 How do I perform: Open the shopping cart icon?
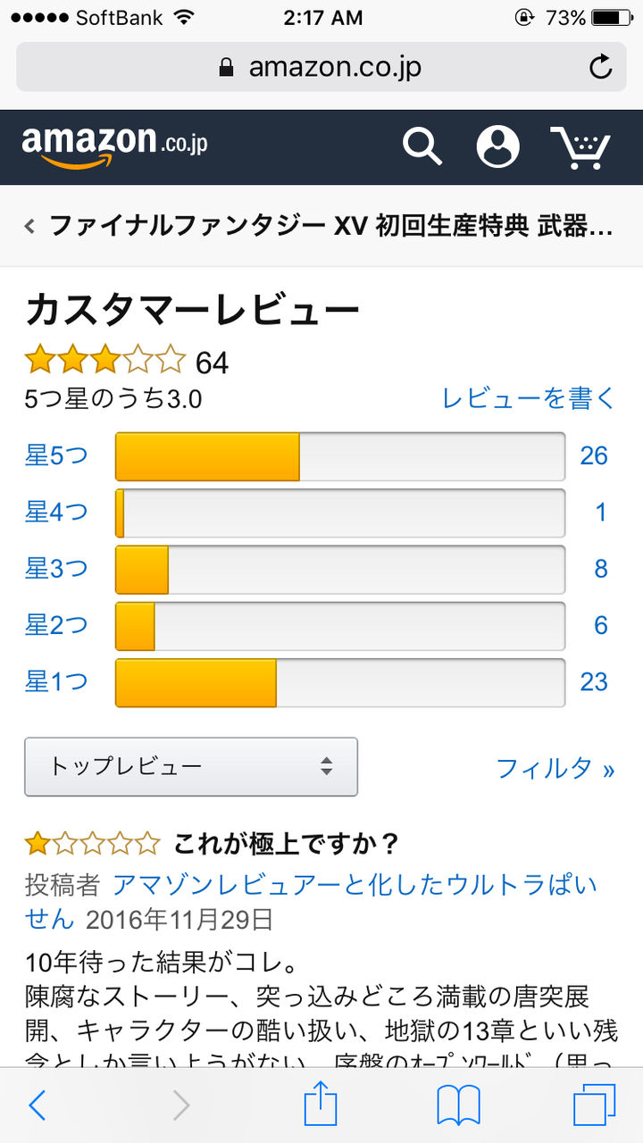click(580, 147)
